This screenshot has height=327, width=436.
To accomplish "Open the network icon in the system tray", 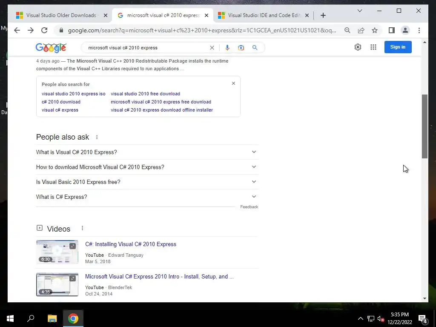I will pyautogui.click(x=371, y=318).
